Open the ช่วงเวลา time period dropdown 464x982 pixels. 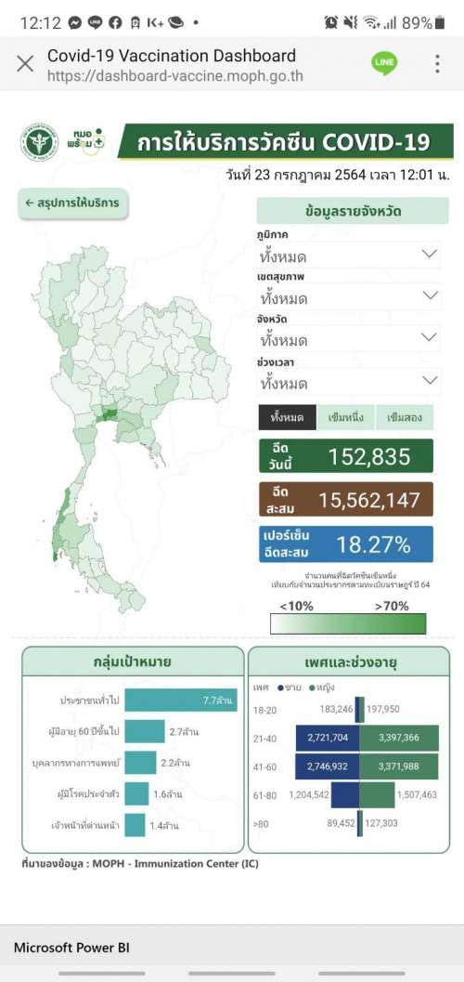pyautogui.click(x=348, y=382)
